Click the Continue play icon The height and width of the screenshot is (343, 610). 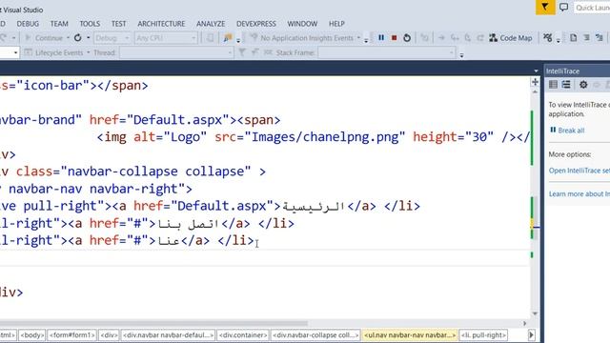[x=28, y=38]
